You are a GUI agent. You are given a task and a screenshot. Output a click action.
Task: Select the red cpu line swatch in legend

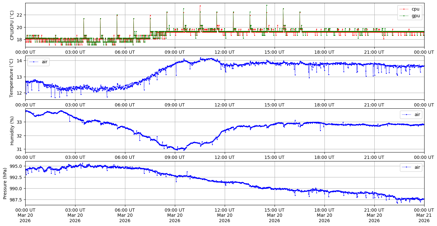pos(404,9)
